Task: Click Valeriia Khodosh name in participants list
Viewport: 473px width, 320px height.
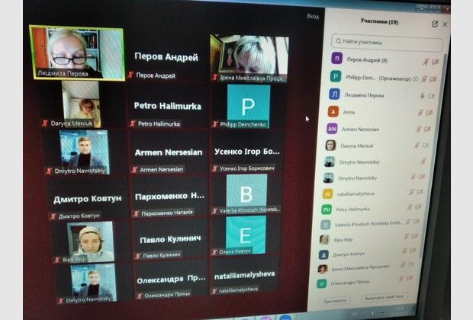Action: point(368,223)
